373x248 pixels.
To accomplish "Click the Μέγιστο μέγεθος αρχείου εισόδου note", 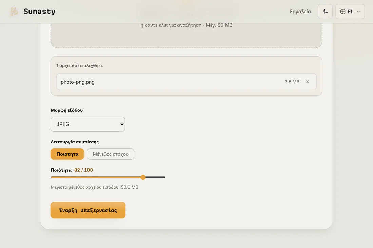I will (x=95, y=187).
